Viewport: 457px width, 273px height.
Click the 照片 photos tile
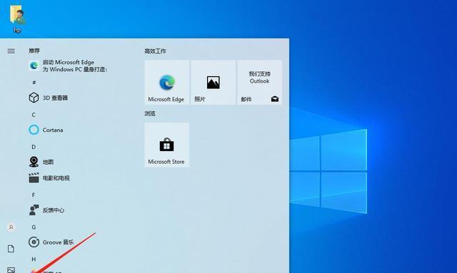(x=213, y=83)
